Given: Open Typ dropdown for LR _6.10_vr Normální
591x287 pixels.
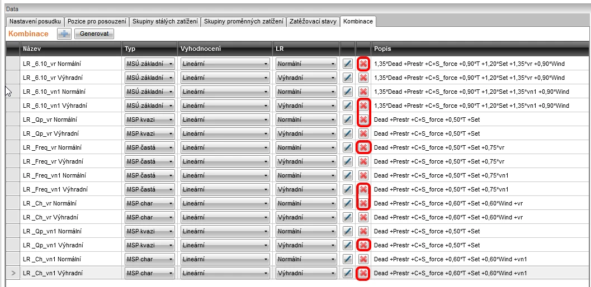Looking at the screenshot, I should 150,64.
